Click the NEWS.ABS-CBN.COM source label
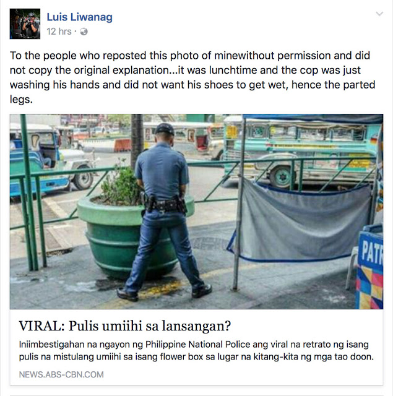The height and width of the screenshot is (396, 393). (x=61, y=374)
